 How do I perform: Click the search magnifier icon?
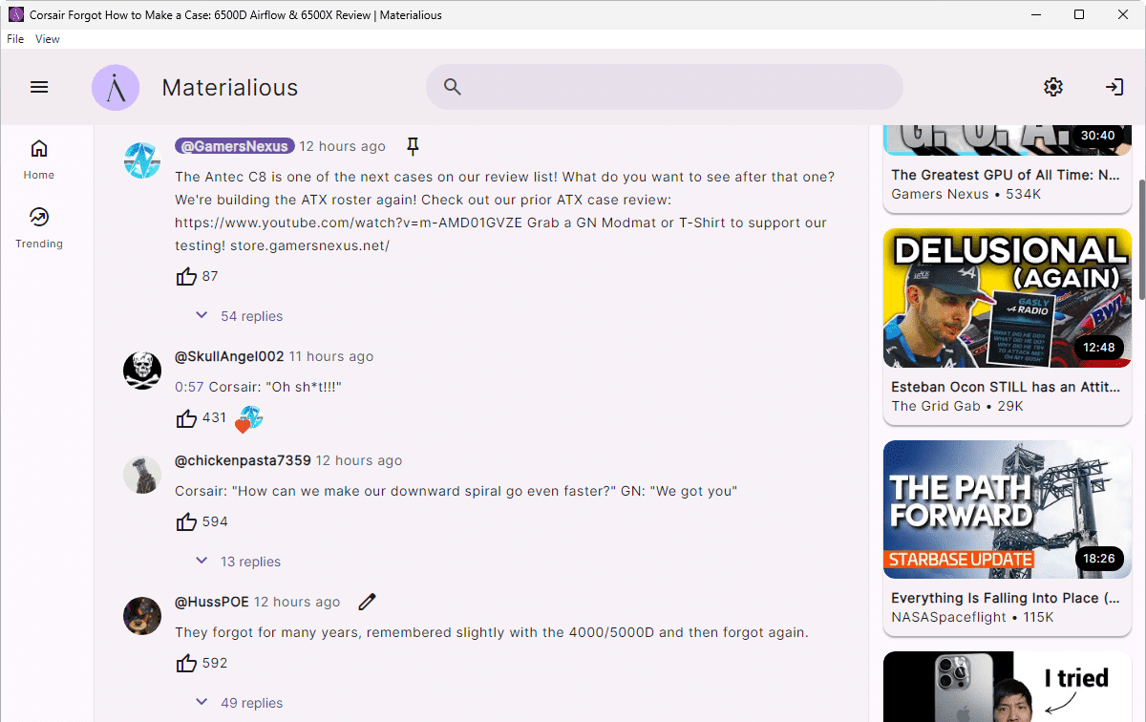(x=453, y=87)
